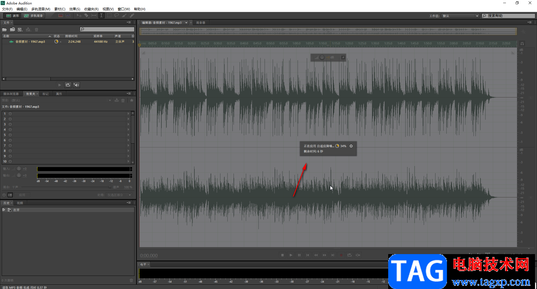
Task: Click the transport Record button
Action: coord(341,255)
